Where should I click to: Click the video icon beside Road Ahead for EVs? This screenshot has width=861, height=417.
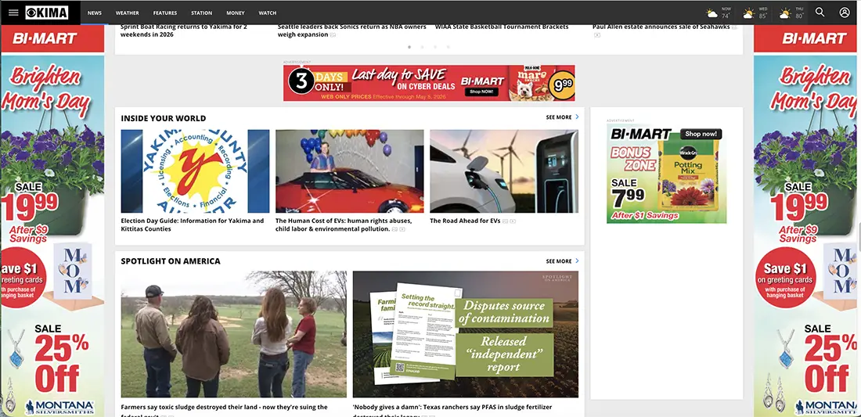pos(513,221)
